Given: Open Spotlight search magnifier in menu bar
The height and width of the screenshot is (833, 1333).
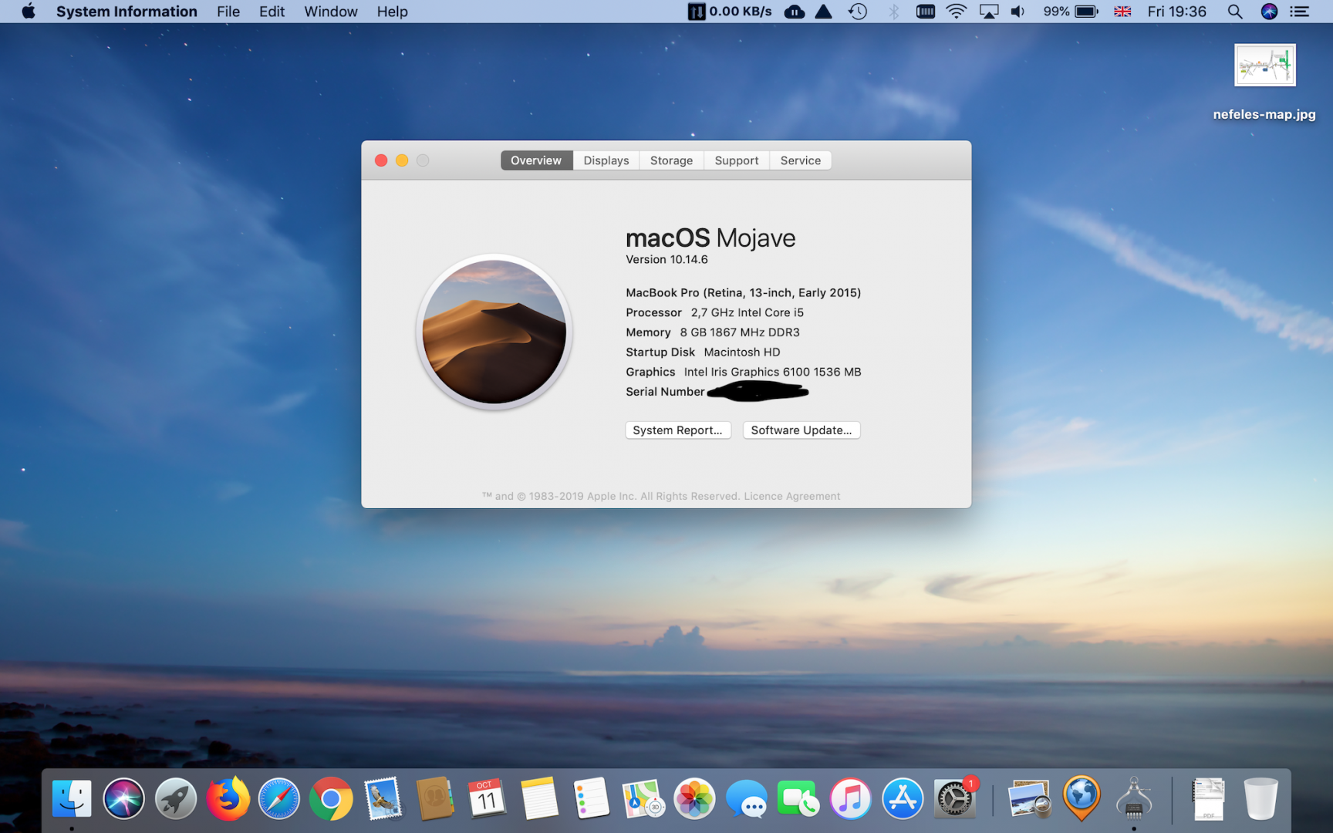Looking at the screenshot, I should point(1234,12).
